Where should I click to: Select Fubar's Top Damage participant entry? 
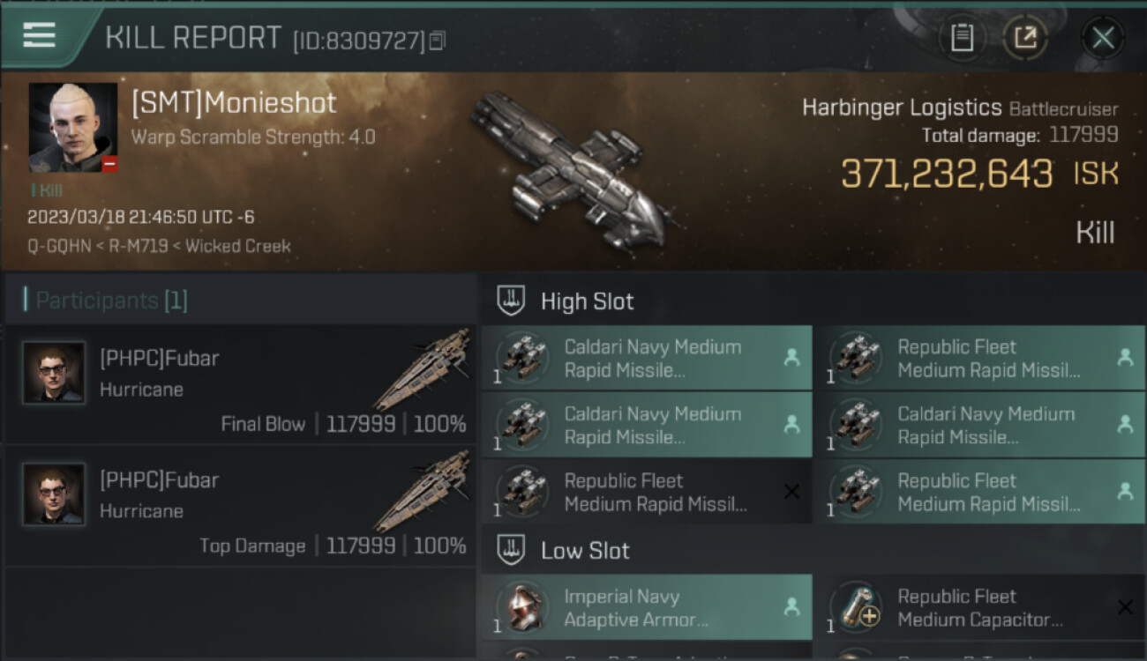click(x=240, y=506)
